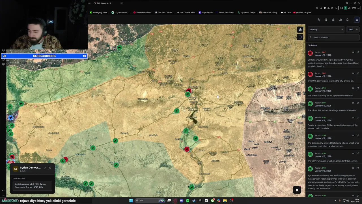This screenshot has height=204, width=362.
Task: Focus the Search Markers input field
Action: (x=334, y=37)
